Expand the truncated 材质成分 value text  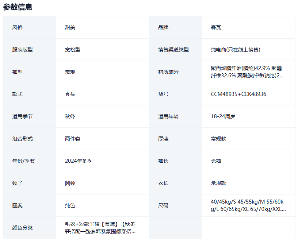(x=247, y=72)
